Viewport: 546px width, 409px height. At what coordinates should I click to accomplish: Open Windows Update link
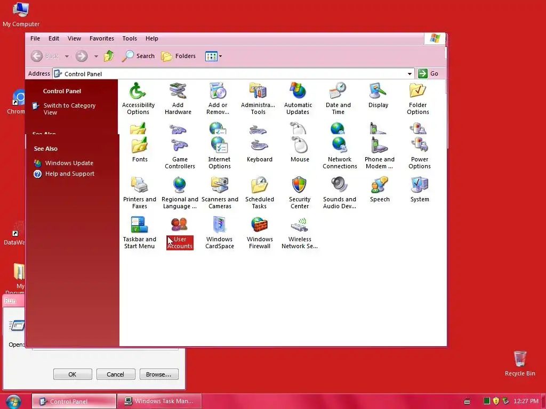click(69, 163)
